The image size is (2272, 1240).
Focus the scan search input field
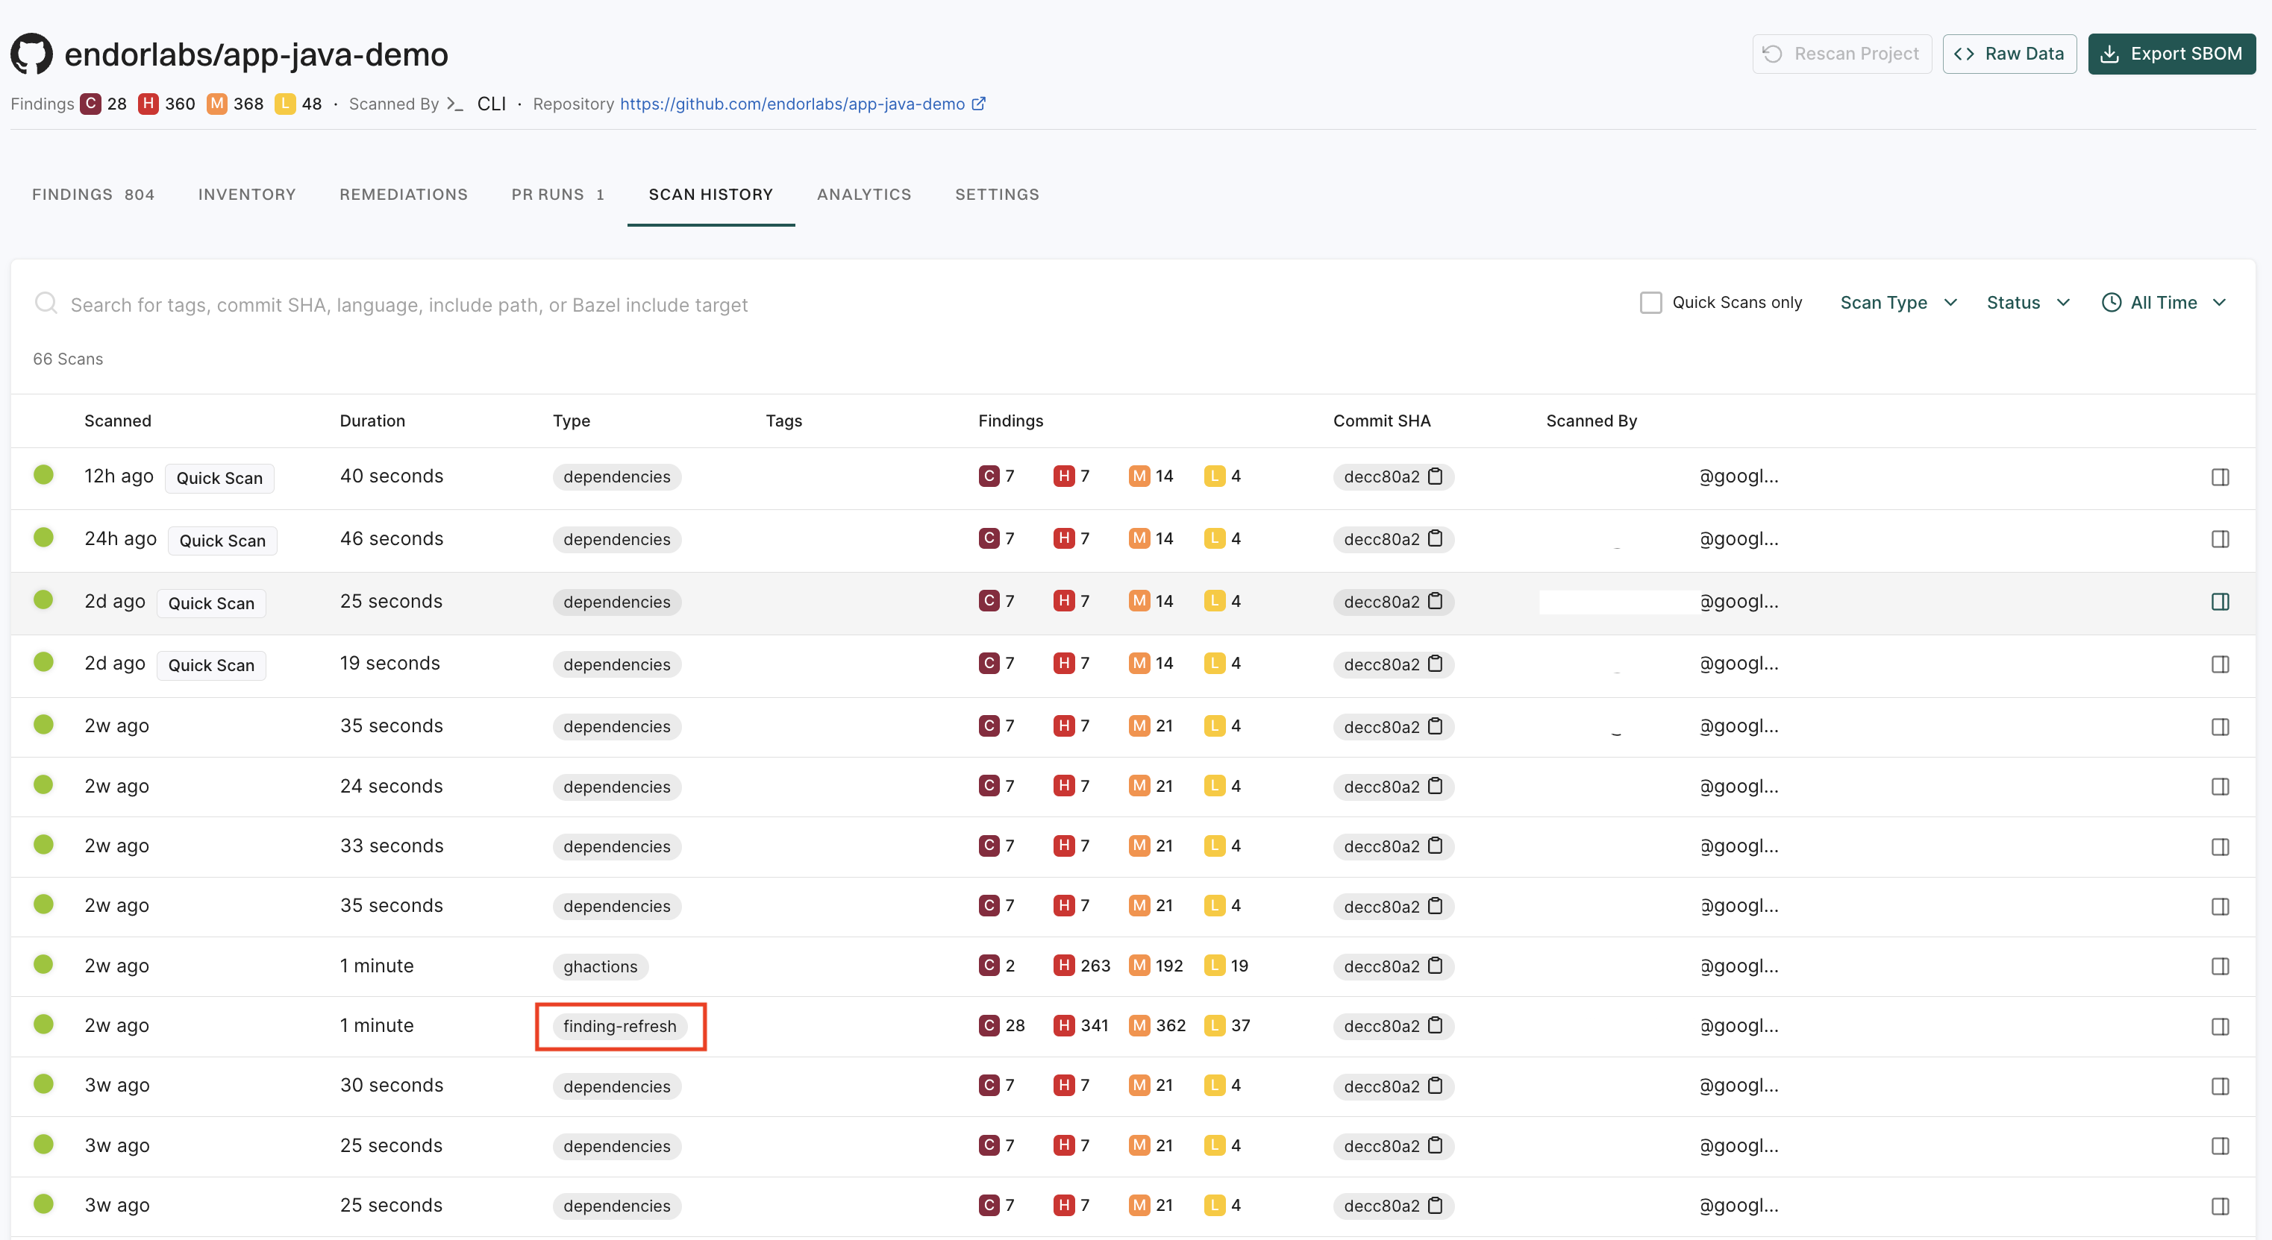(408, 305)
